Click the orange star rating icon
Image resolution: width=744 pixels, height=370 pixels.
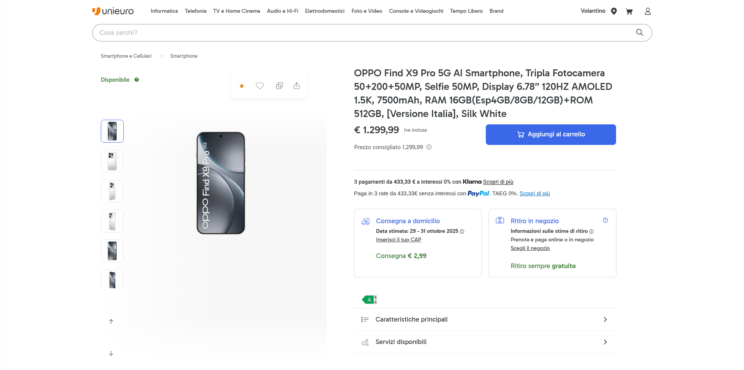pos(242,86)
